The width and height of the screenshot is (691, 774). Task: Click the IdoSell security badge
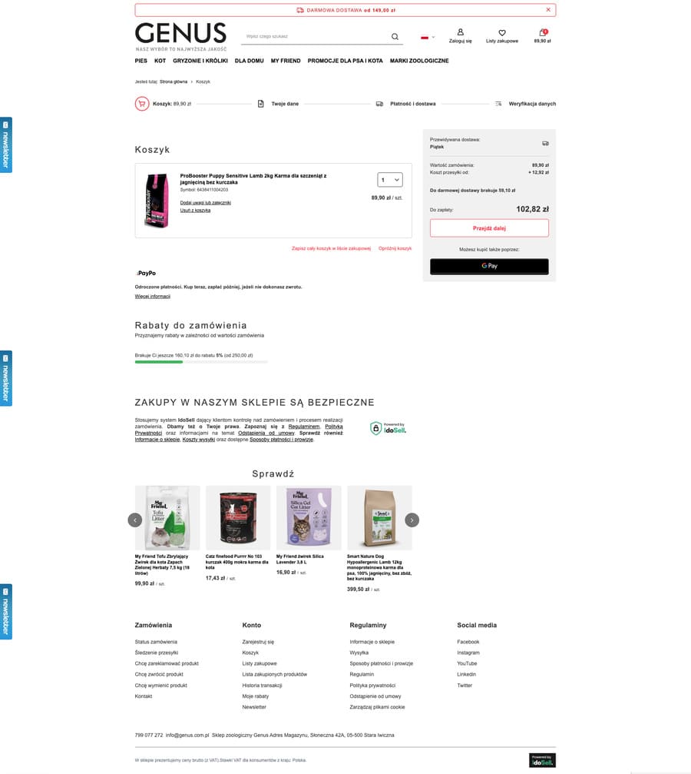click(388, 428)
